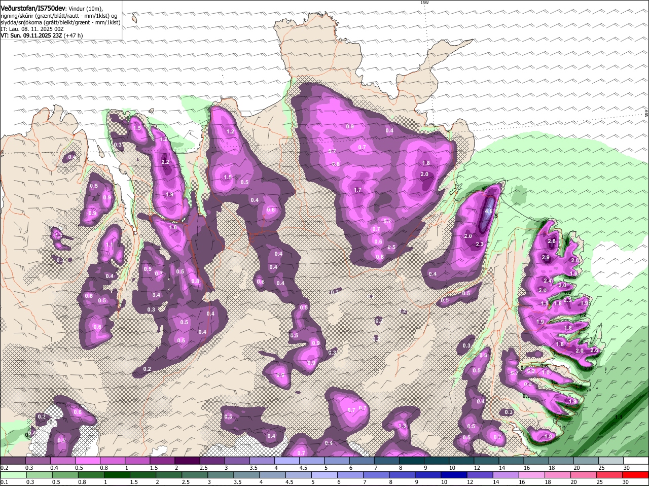The width and height of the screenshot is (649, 486).
Task: Click the darkest green 1 swatch, lower legend
Action: [118, 475]
